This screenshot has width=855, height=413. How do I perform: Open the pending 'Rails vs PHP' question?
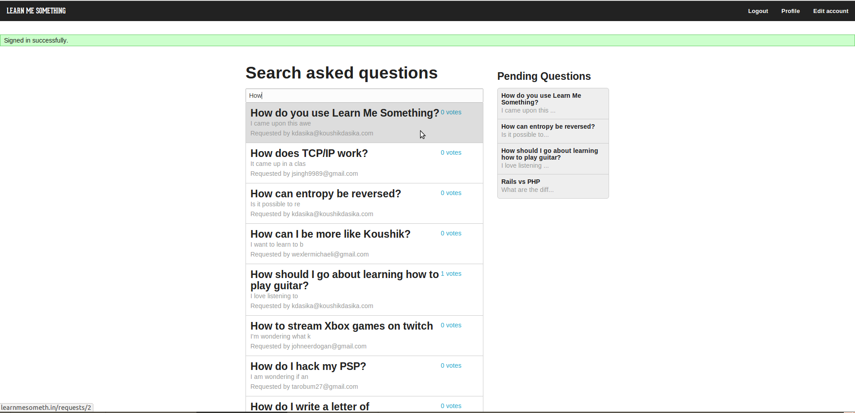[520, 182]
